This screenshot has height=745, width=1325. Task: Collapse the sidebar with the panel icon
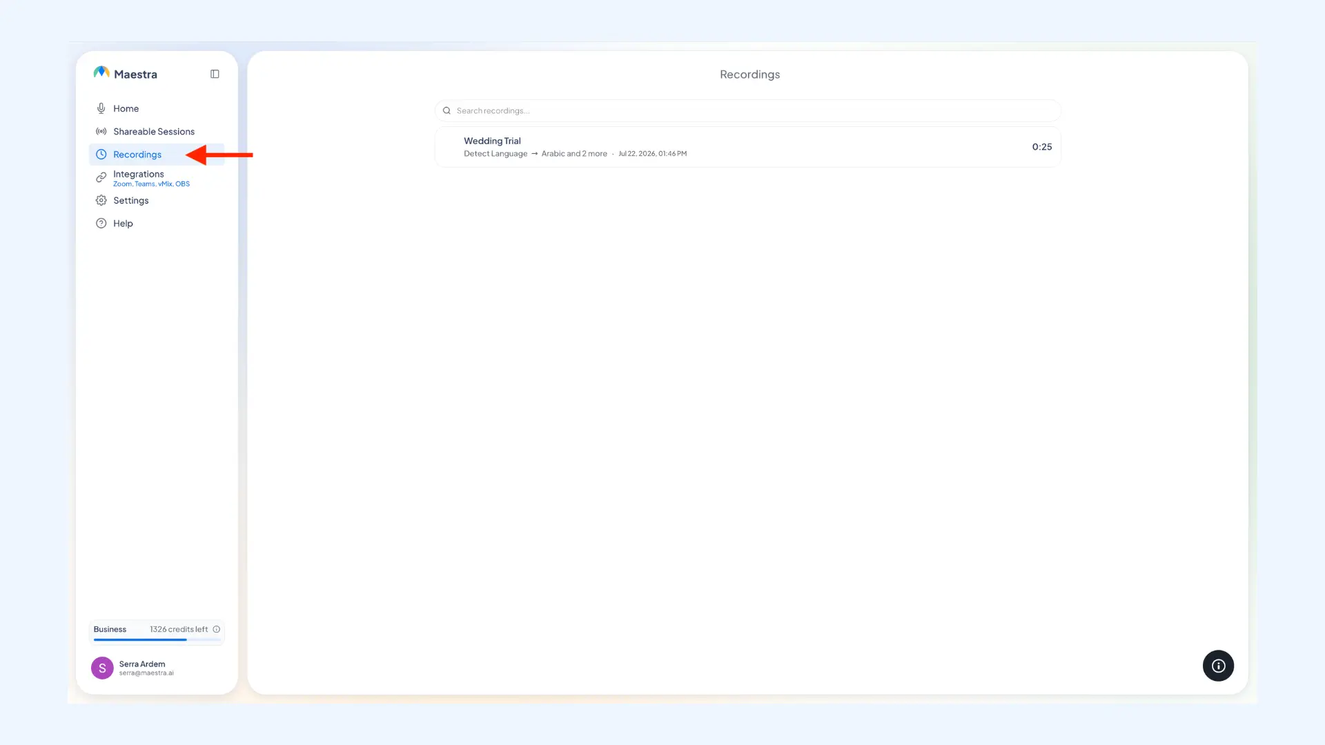click(x=215, y=74)
